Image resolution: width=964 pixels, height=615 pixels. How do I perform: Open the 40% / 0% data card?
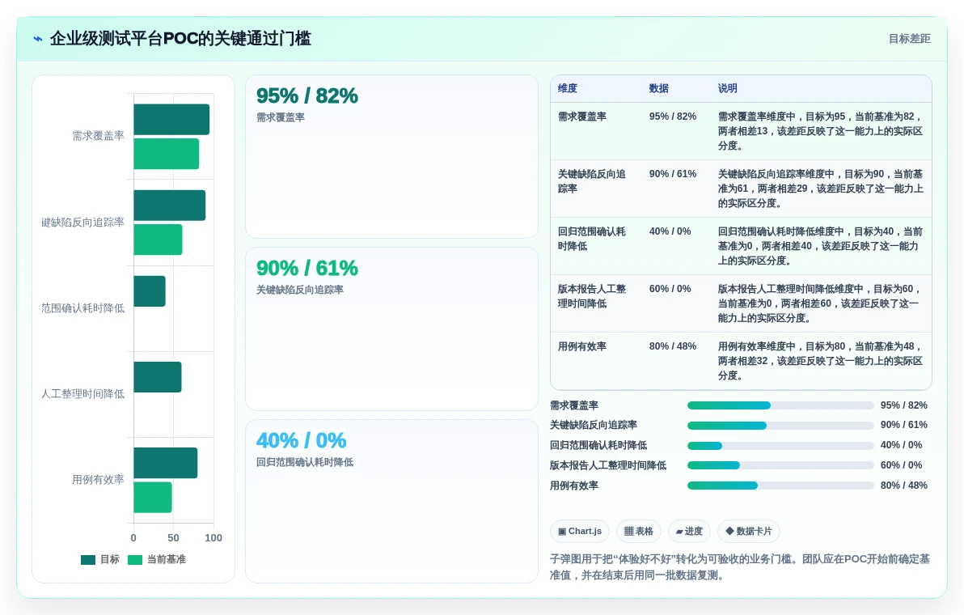click(x=391, y=501)
